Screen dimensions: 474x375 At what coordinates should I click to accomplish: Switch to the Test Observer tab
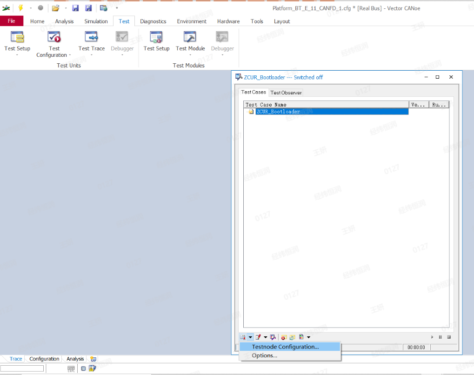(x=286, y=93)
